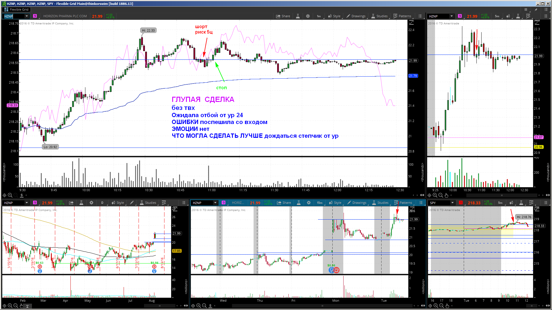Open top-right window list menu icon

(546, 9)
